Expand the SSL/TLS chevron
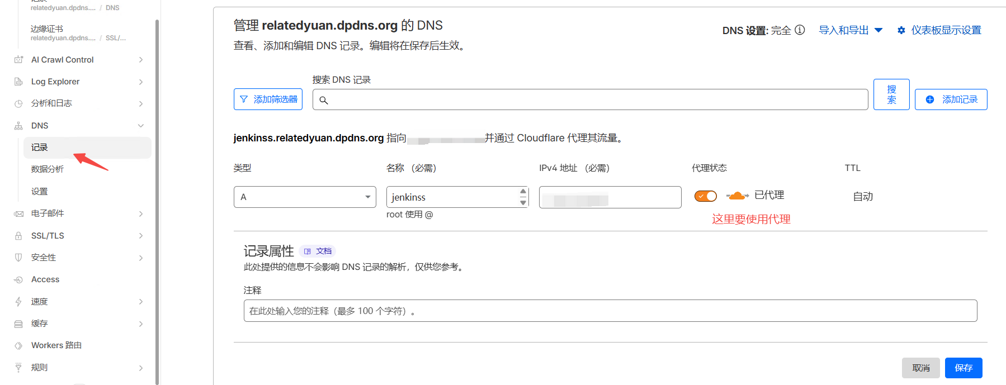 click(x=141, y=236)
